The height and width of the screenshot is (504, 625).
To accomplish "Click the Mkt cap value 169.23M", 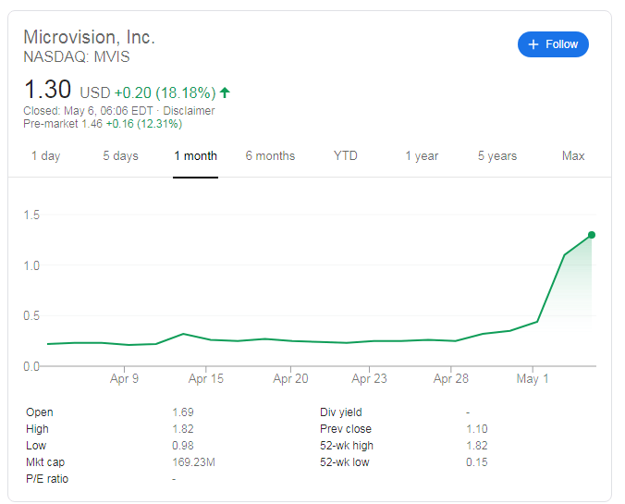I will click(193, 462).
